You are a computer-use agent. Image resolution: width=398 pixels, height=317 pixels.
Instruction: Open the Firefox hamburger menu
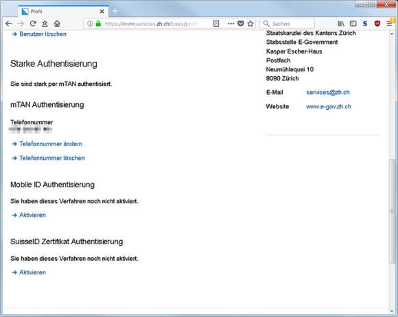coord(389,23)
